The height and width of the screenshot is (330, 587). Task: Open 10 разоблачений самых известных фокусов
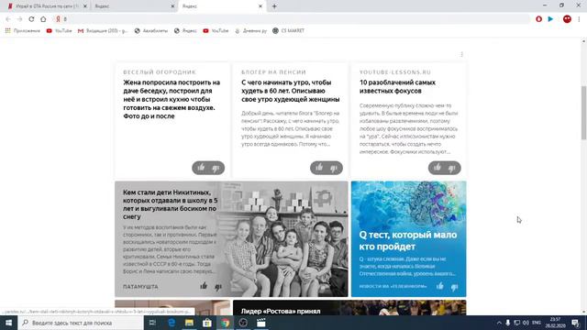(x=397, y=86)
